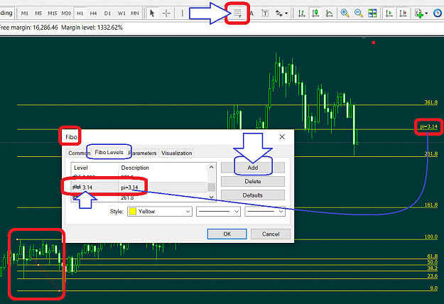Click the yellow color swatch in Style
444x304 pixels.
click(133, 212)
